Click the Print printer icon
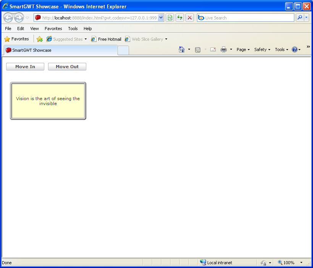313x268 pixels. click(x=224, y=49)
